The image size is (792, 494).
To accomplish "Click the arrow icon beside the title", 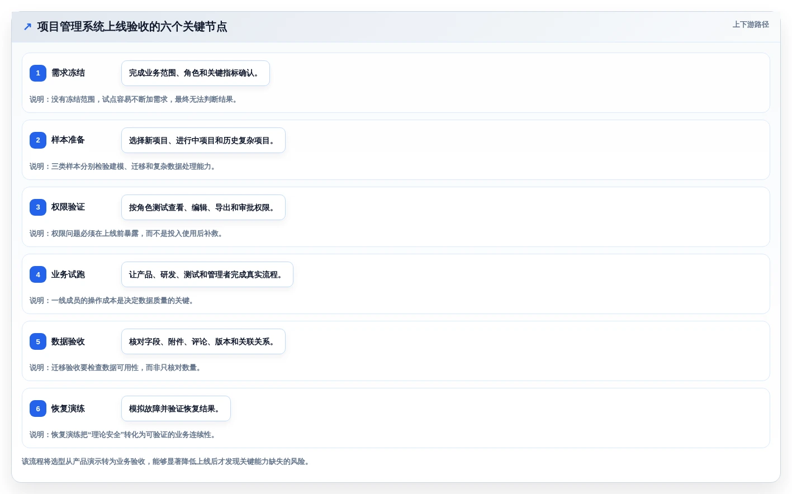I will tap(27, 27).
